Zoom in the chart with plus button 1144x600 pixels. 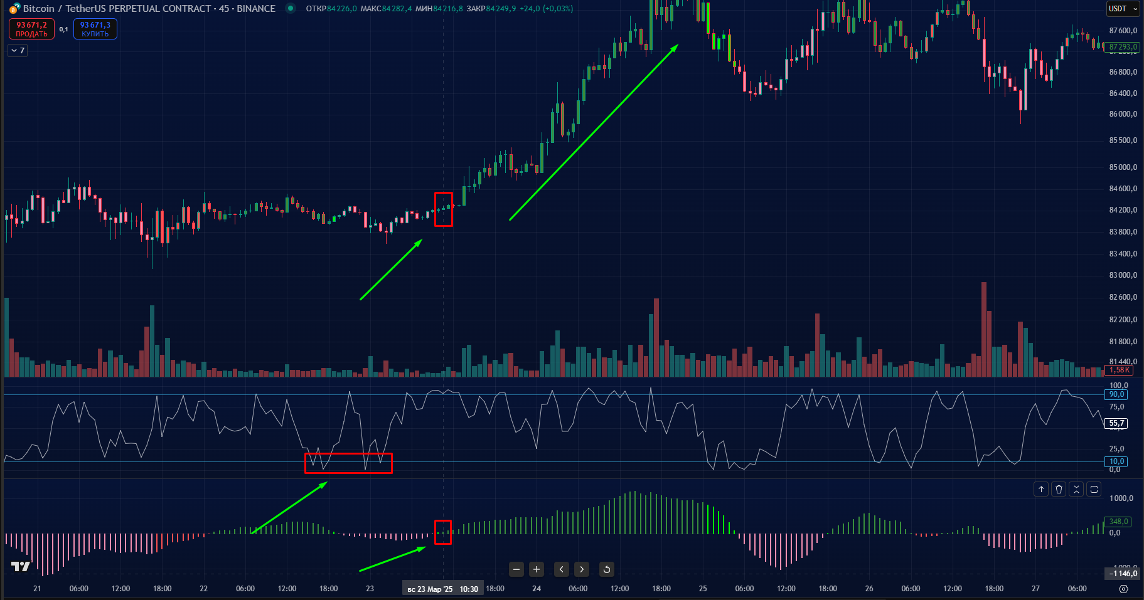(537, 569)
